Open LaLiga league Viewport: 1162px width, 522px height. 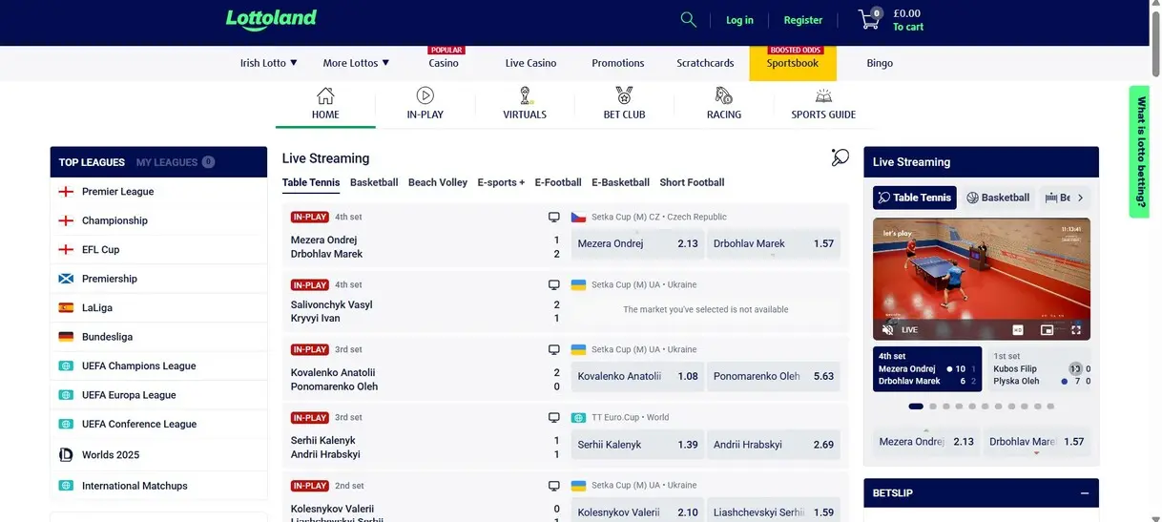[x=158, y=307]
